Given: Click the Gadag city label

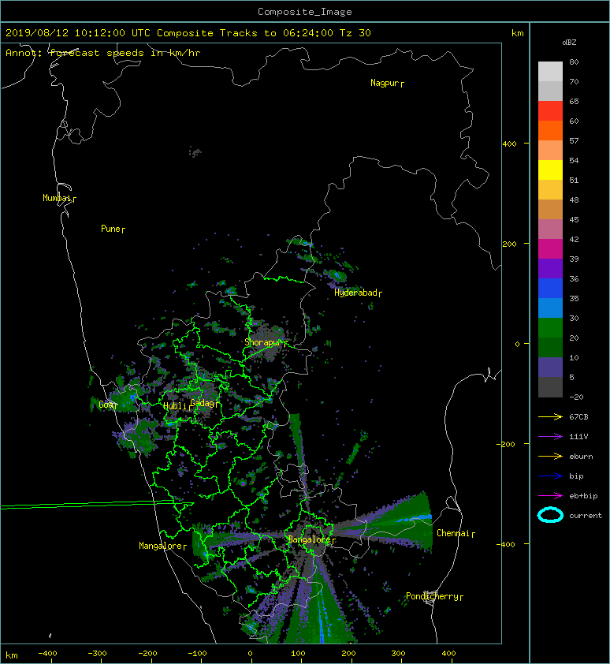Looking at the screenshot, I should [203, 403].
